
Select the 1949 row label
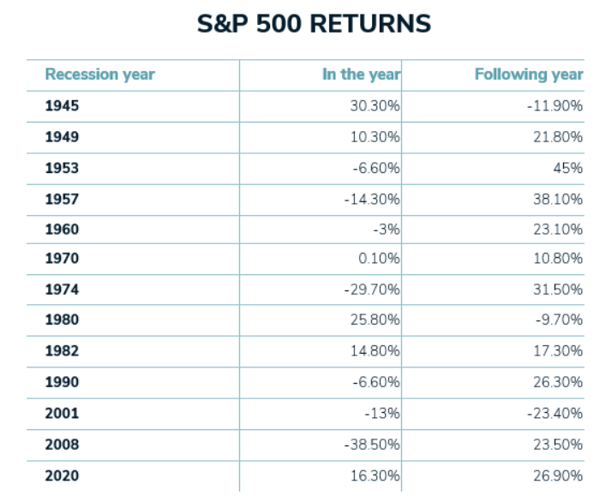tap(62, 137)
